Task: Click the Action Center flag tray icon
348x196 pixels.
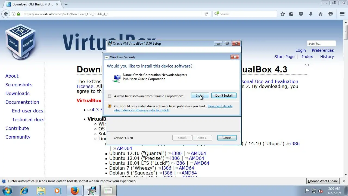Action: 307,191
